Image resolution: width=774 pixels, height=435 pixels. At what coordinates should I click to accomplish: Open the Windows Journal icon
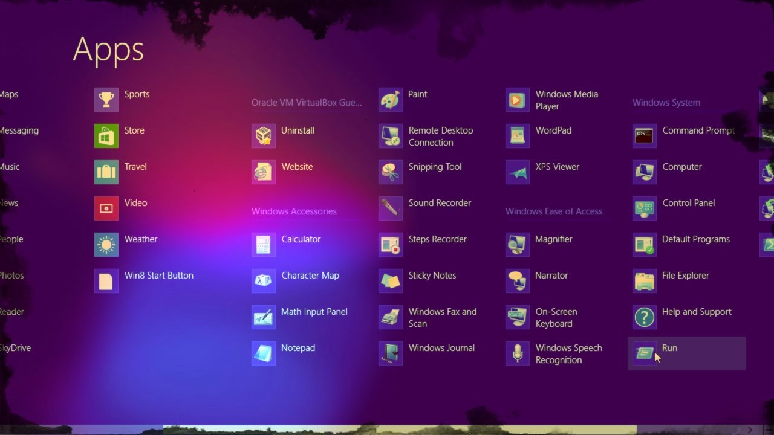[x=391, y=353]
